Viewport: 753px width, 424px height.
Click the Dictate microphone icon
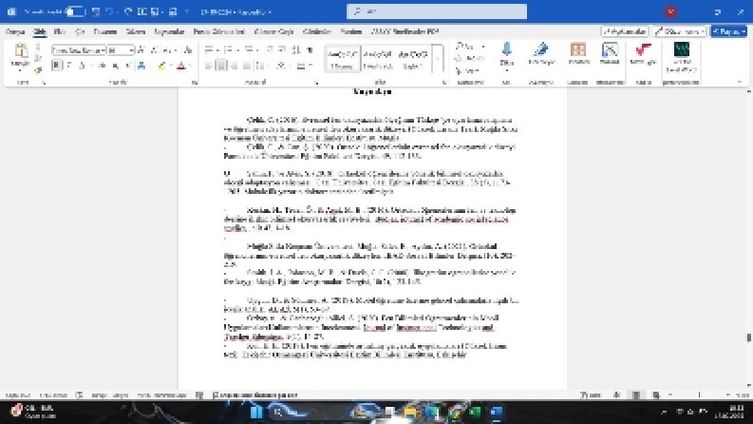point(507,49)
